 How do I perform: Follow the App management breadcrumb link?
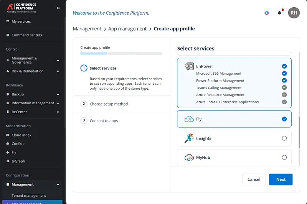[127, 29]
